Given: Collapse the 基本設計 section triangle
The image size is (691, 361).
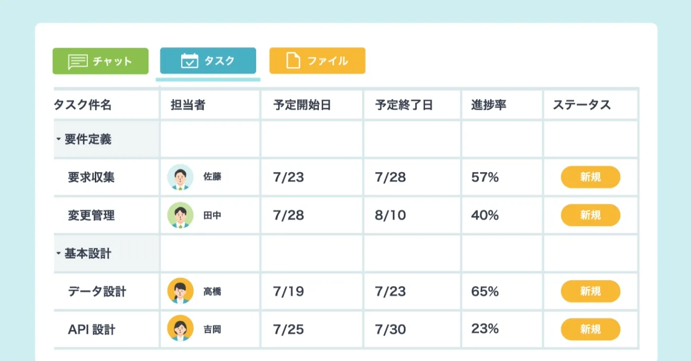Looking at the screenshot, I should pyautogui.click(x=59, y=253).
